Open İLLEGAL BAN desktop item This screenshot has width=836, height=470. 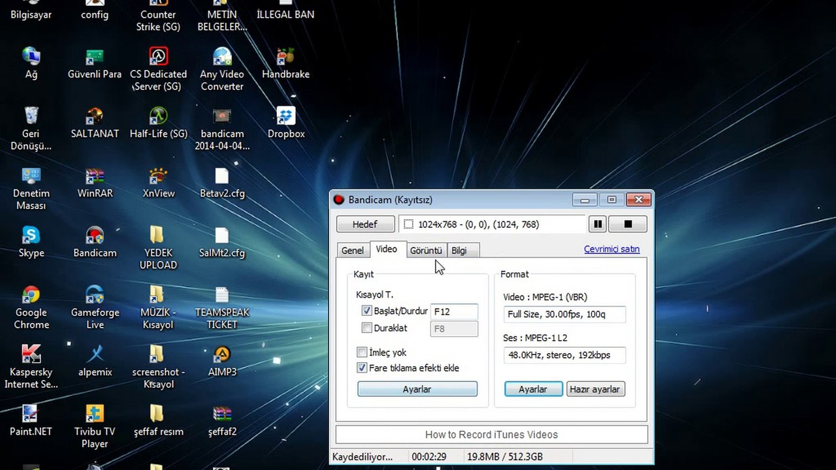click(x=285, y=10)
